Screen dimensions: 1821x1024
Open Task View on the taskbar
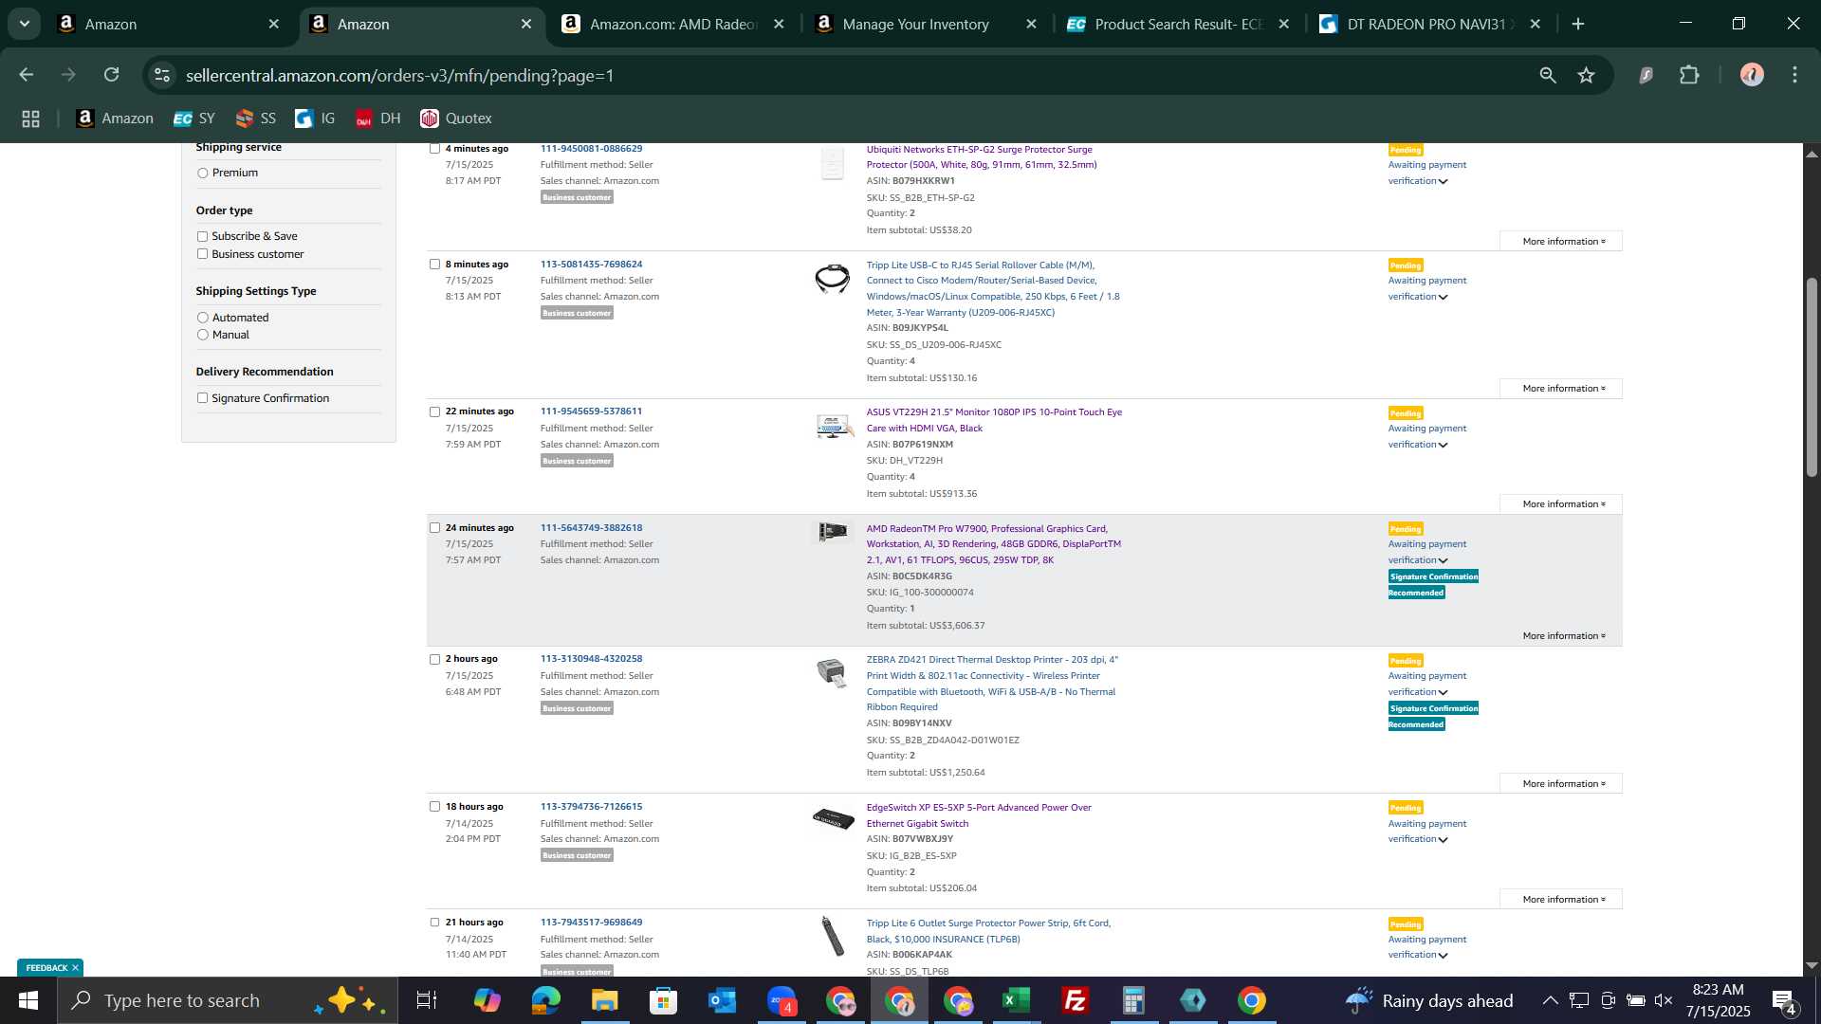pos(427,1000)
